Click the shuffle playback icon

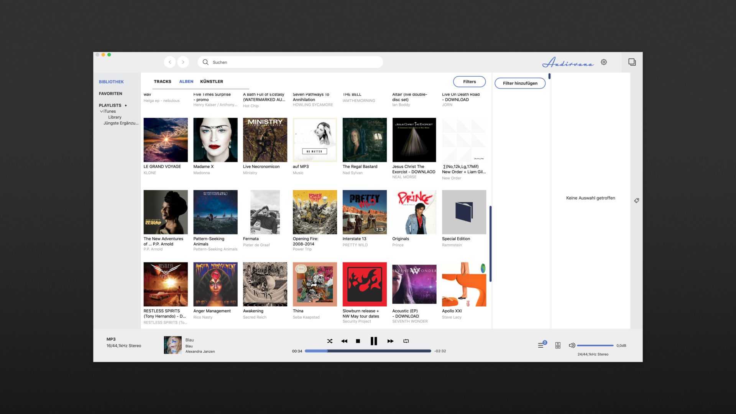click(x=329, y=341)
